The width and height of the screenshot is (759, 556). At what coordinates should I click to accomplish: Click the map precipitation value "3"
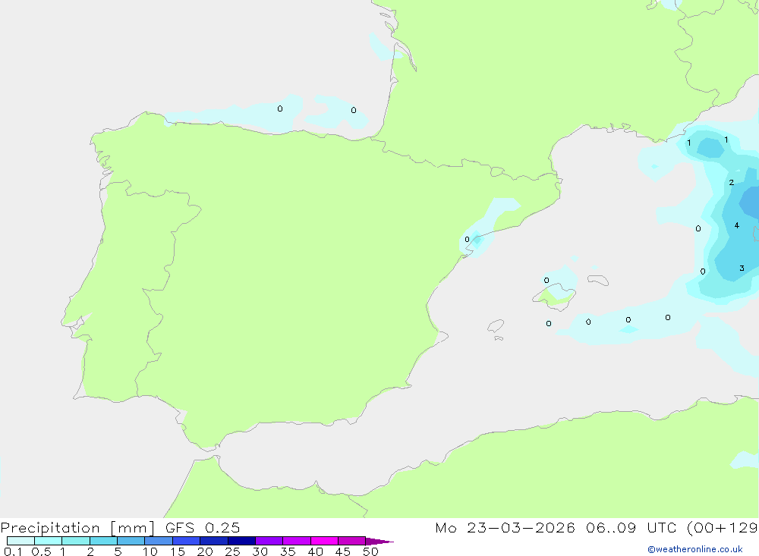click(742, 268)
